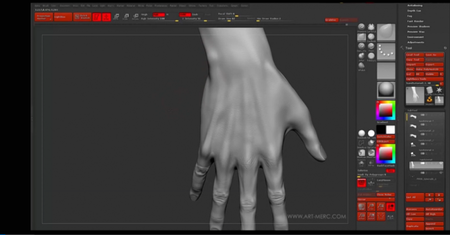Open the LightBox browser
The width and height of the screenshot is (450, 235).
click(x=63, y=16)
